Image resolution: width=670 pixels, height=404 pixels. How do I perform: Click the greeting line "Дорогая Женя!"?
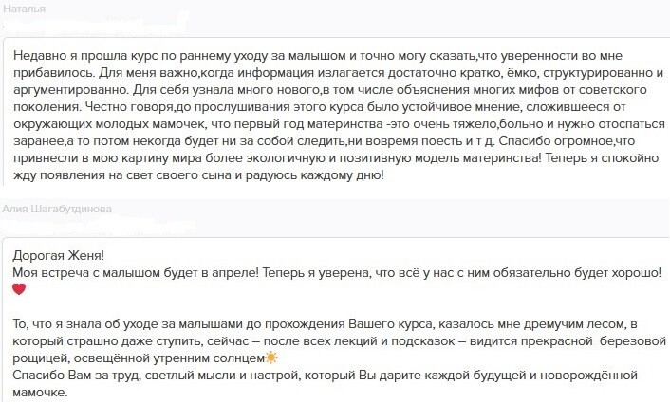pos(58,255)
